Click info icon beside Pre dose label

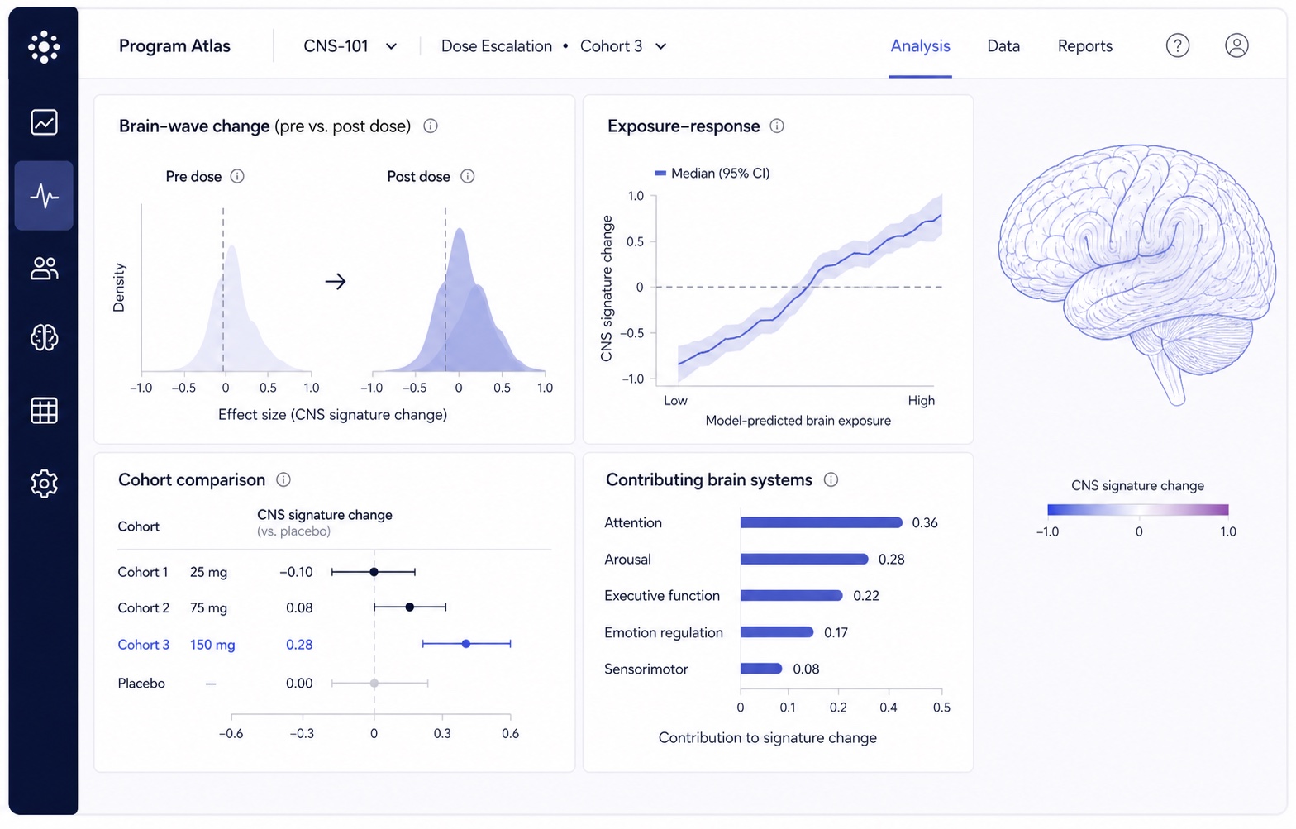coord(237,176)
